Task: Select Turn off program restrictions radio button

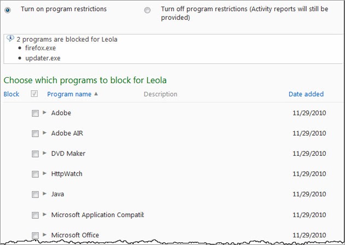Action: tap(147, 10)
